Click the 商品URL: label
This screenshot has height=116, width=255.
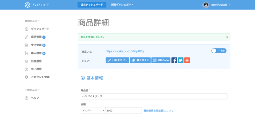click(x=87, y=52)
